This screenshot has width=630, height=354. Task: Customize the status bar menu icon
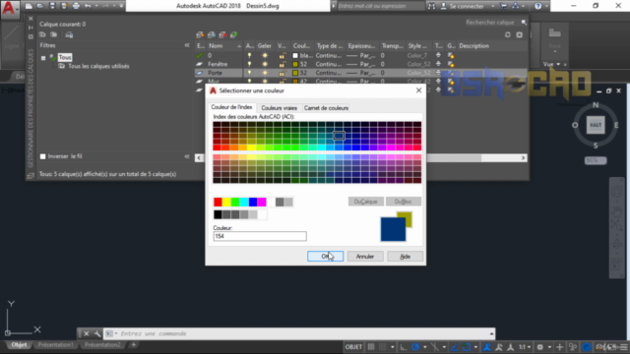click(x=624, y=347)
